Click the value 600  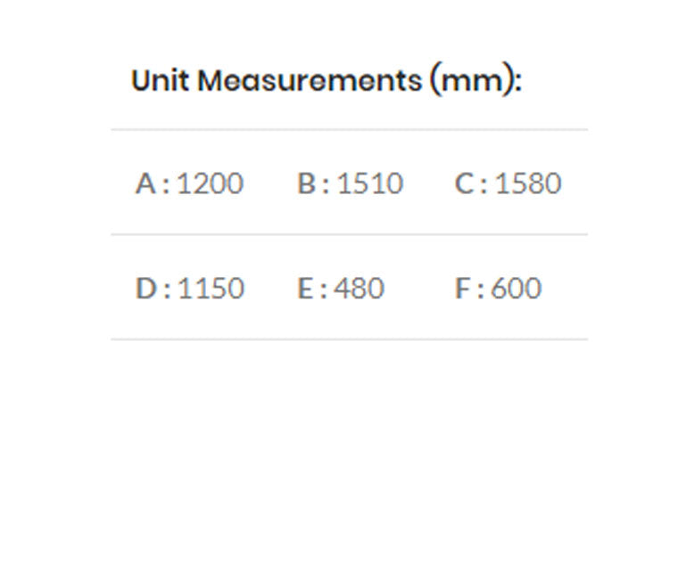tap(517, 289)
